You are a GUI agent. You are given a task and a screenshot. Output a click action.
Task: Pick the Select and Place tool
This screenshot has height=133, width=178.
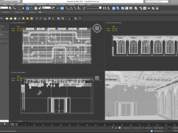click(40, 8)
